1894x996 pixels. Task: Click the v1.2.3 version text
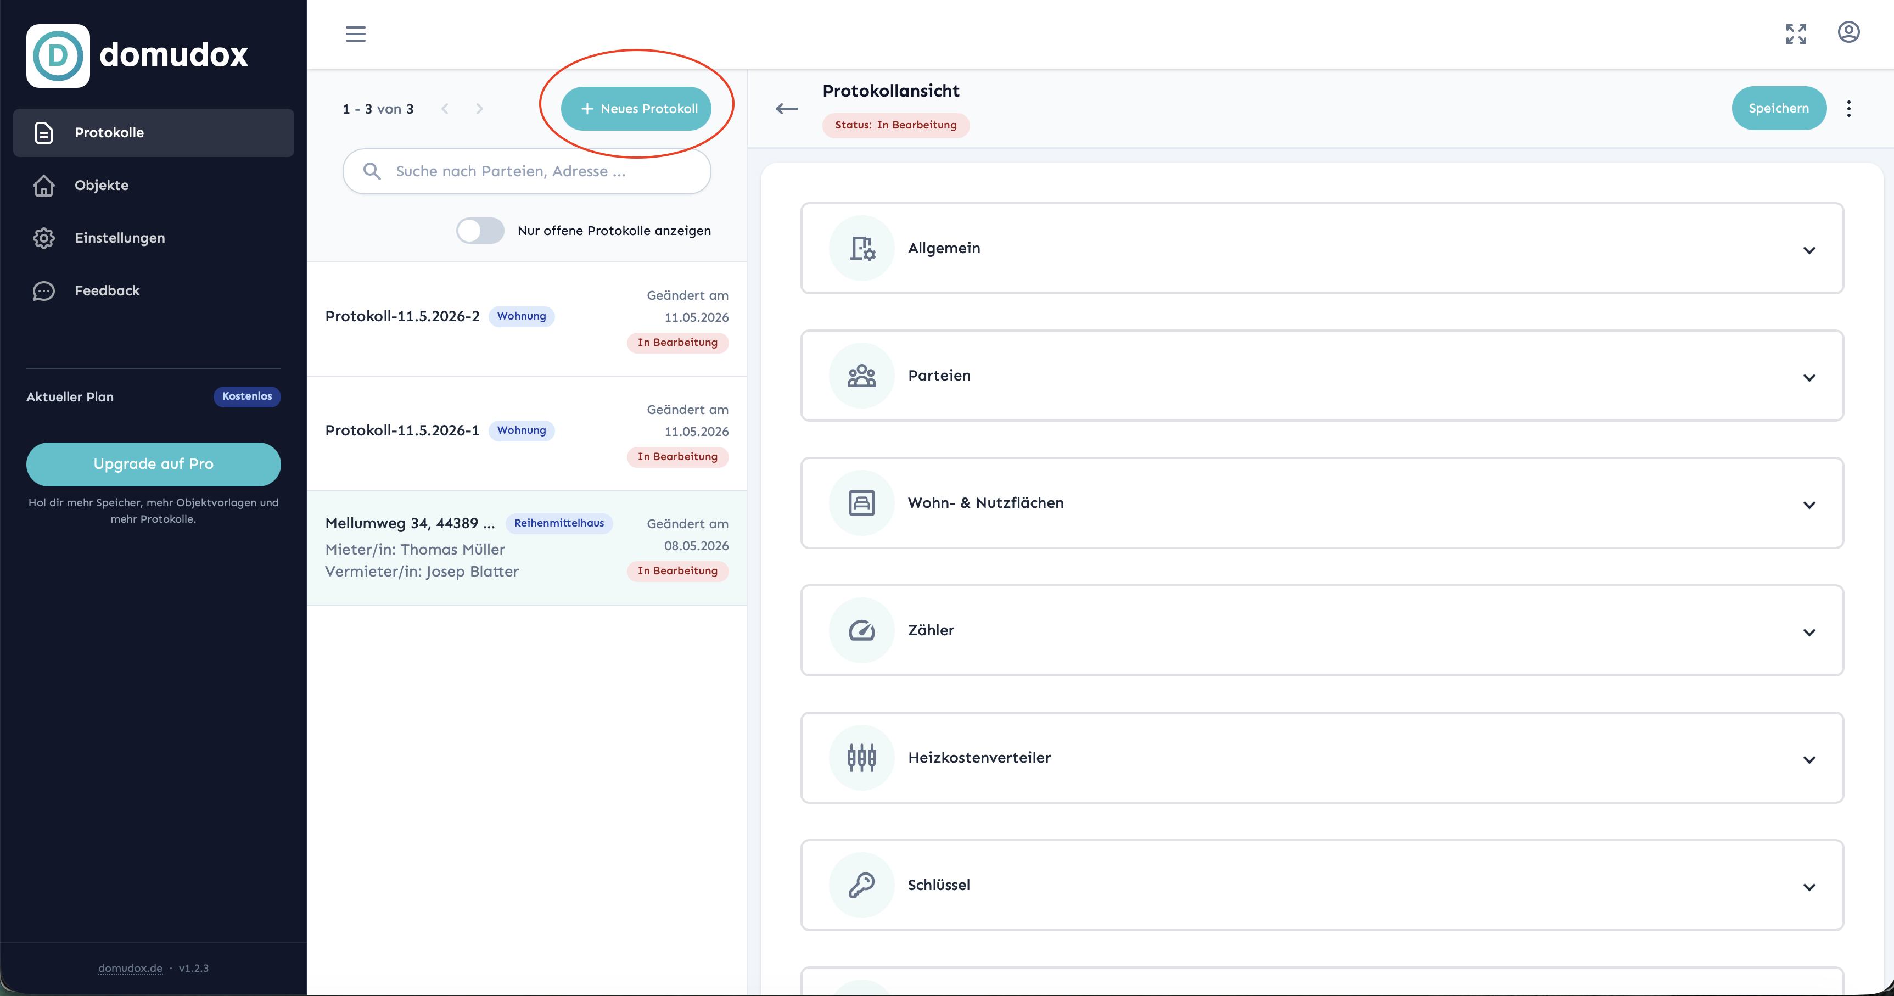[x=193, y=968]
